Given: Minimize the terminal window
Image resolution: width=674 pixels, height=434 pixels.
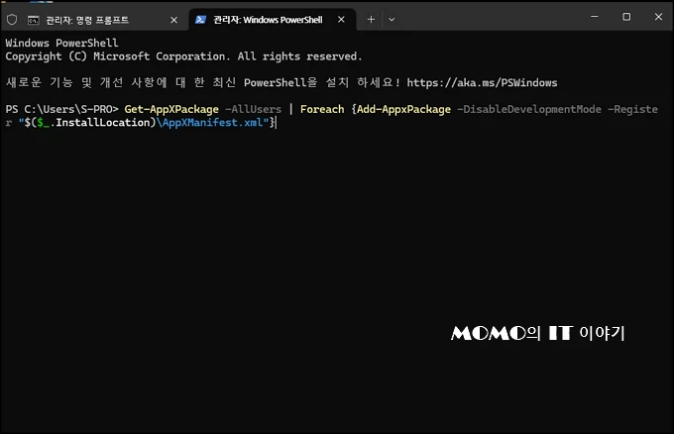Looking at the screenshot, I should 594,16.
